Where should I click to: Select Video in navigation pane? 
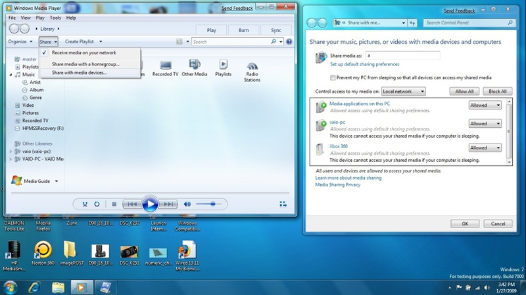click(x=28, y=106)
